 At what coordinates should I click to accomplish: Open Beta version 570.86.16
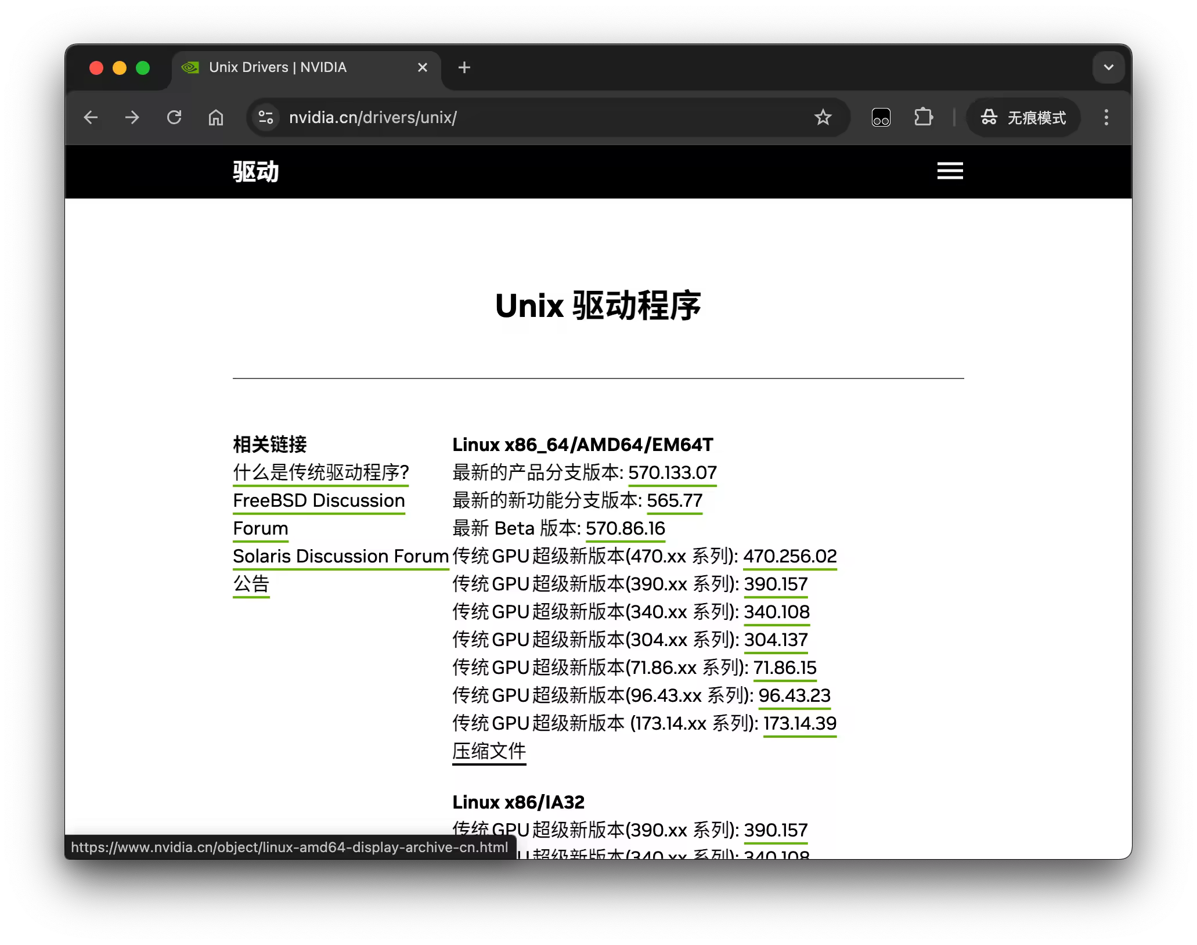click(625, 528)
